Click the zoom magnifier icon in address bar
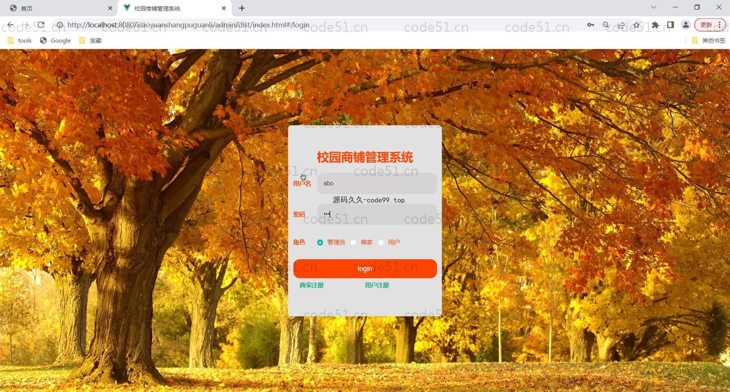This screenshot has height=392, width=730. click(x=606, y=25)
